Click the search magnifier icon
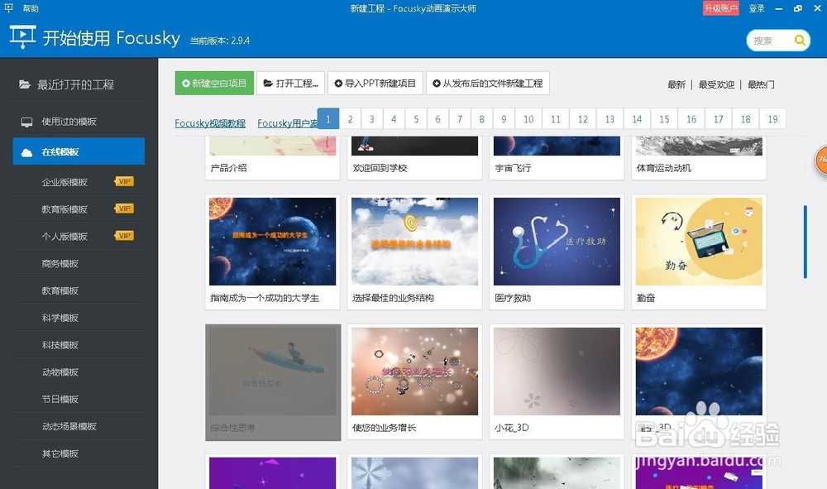 [800, 40]
